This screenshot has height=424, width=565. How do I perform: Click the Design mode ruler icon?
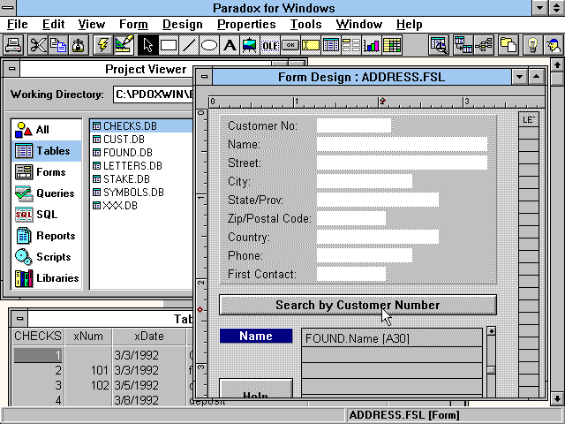coord(124,45)
